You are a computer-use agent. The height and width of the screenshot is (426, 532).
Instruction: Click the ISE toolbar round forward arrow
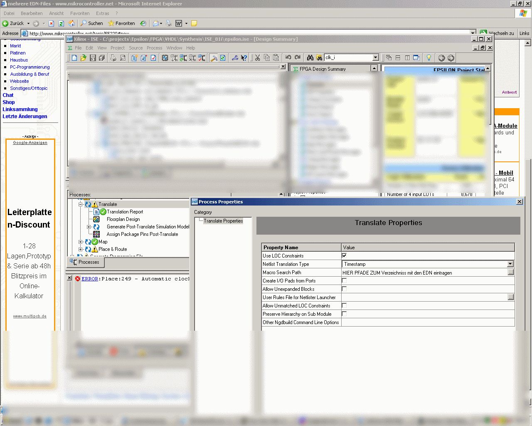click(451, 58)
